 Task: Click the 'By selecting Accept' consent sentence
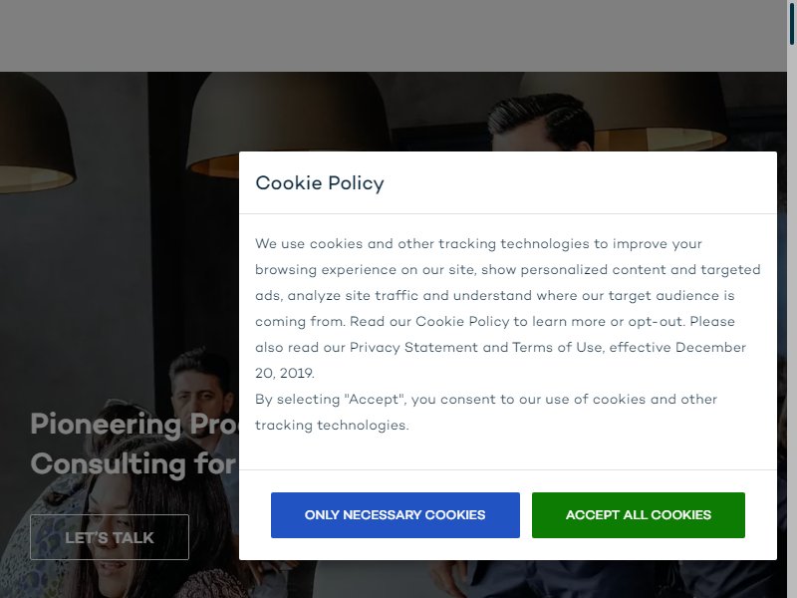(x=486, y=412)
